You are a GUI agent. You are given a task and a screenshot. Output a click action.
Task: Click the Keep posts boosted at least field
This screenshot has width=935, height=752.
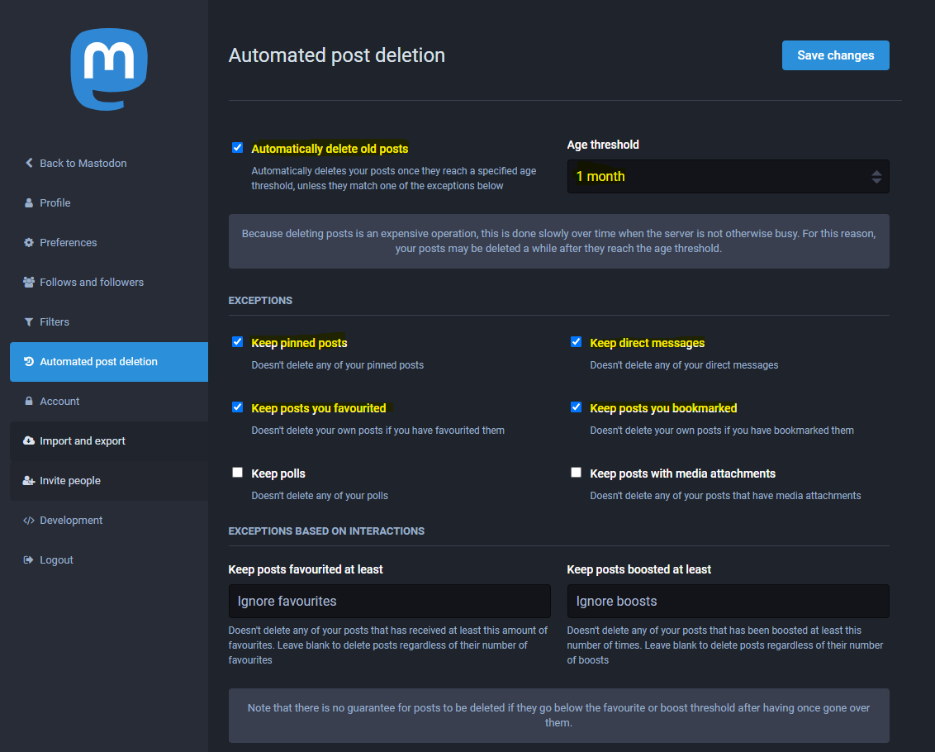(728, 602)
